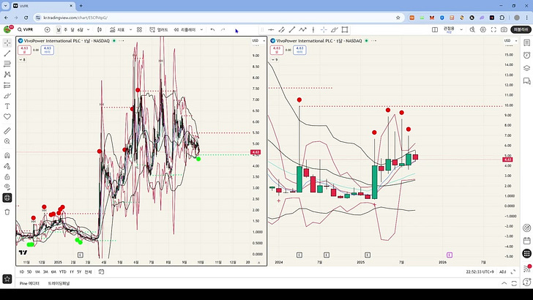Select the trend line drawing tool
Image resolution: width=533 pixels, height=300 pixels.
[x=7, y=53]
